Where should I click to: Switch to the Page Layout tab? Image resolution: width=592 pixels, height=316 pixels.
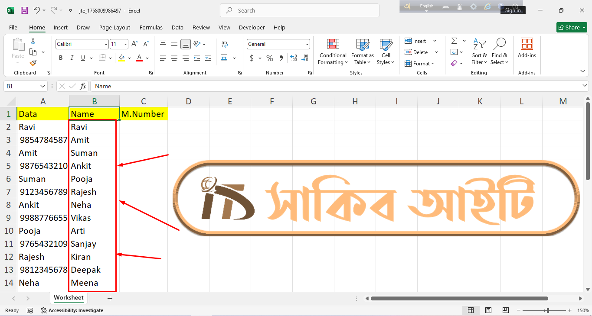114,27
